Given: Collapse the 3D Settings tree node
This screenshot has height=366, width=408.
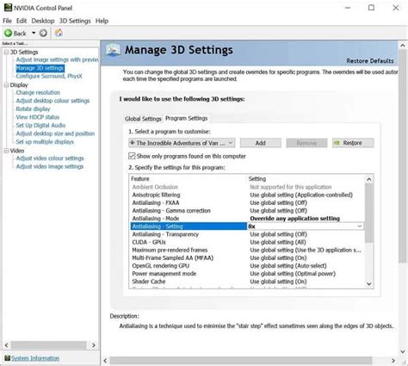Looking at the screenshot, I should pos(6,52).
